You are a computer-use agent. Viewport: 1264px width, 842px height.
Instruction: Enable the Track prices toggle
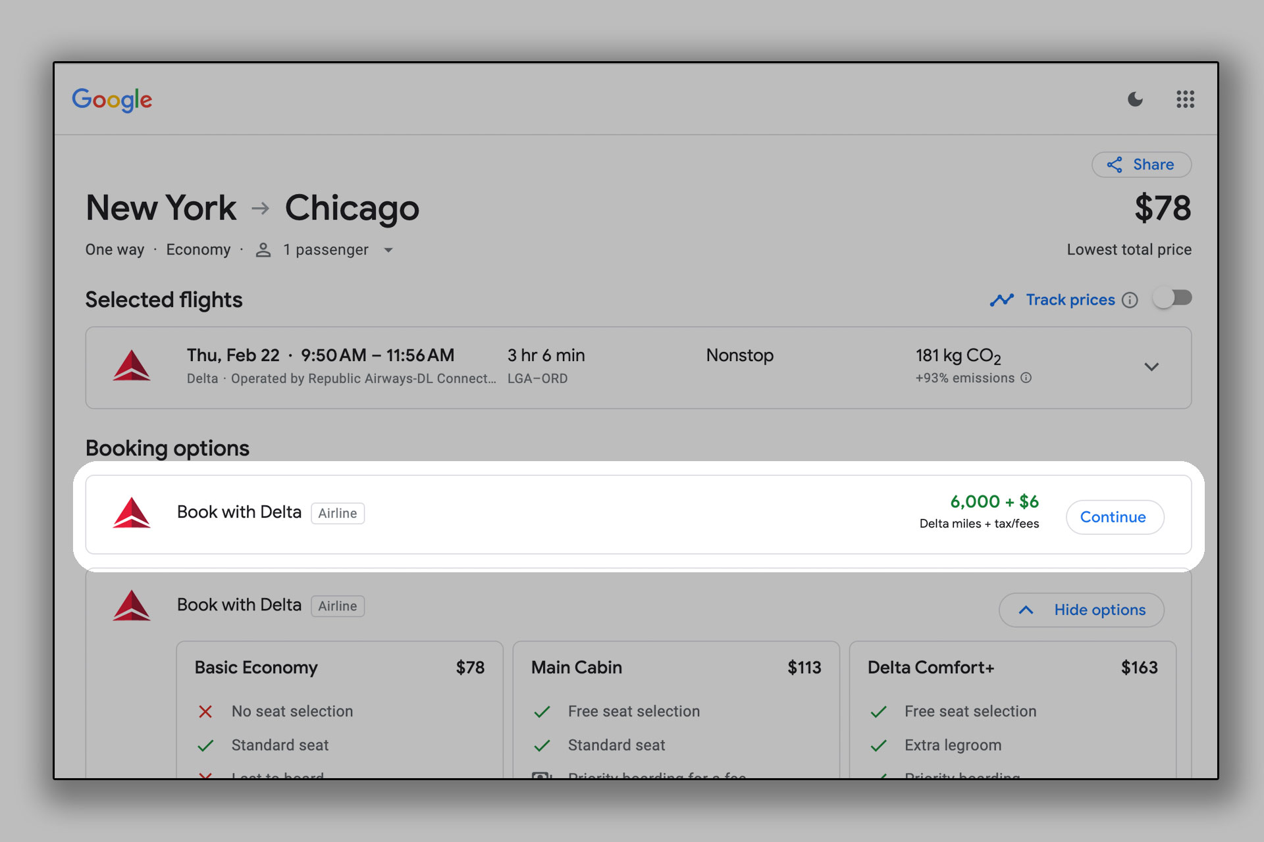(1172, 299)
